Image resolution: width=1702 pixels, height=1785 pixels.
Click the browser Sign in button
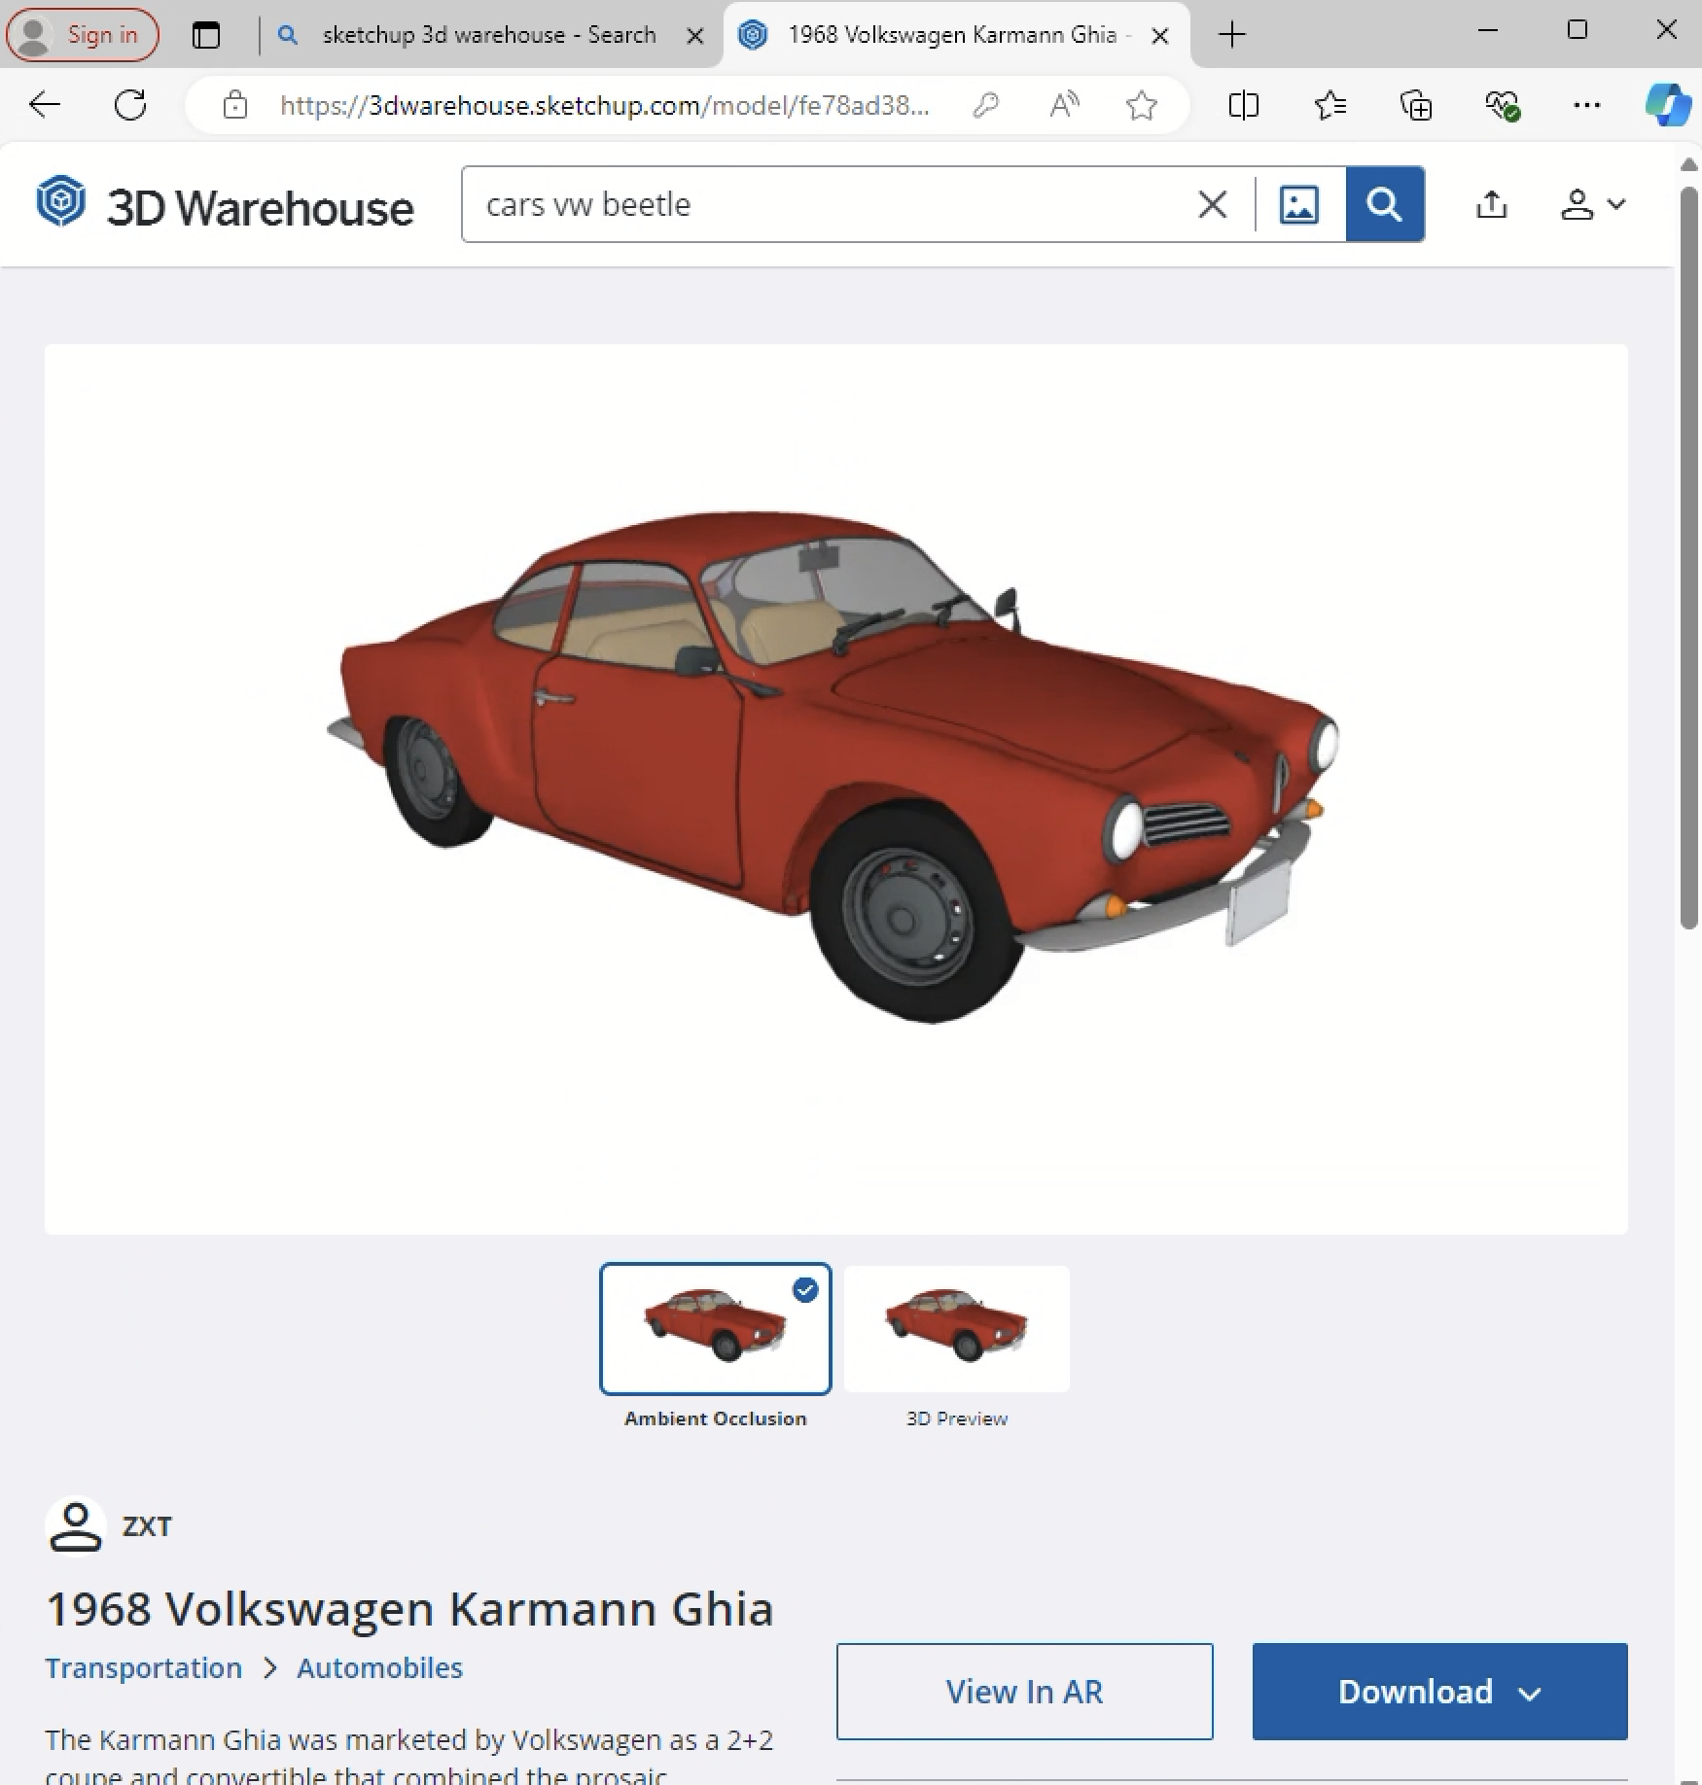(x=83, y=34)
